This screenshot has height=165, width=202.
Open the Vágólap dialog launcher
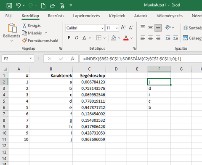[x=61, y=48]
